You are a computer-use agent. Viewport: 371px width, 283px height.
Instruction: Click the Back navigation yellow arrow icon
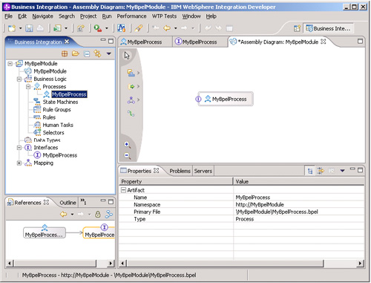(x=167, y=28)
